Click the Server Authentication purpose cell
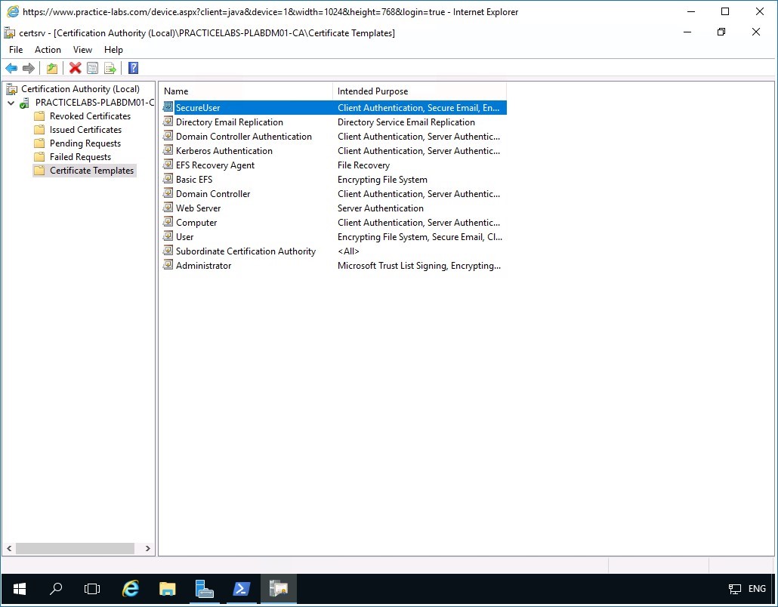The height and width of the screenshot is (607, 778). 381,208
